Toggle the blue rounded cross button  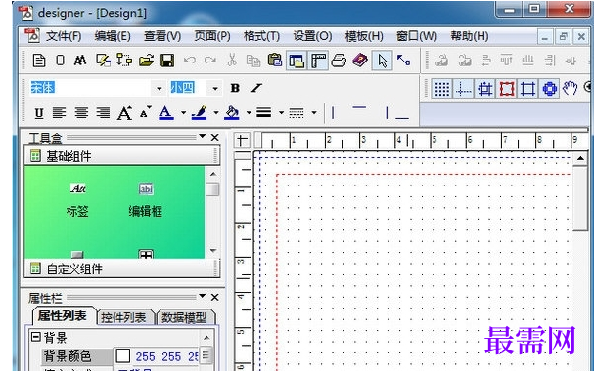point(549,89)
